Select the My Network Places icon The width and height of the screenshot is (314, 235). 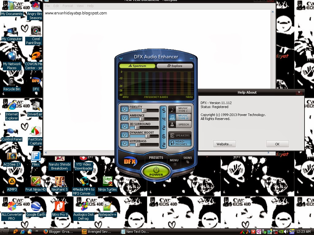[x=12, y=61]
